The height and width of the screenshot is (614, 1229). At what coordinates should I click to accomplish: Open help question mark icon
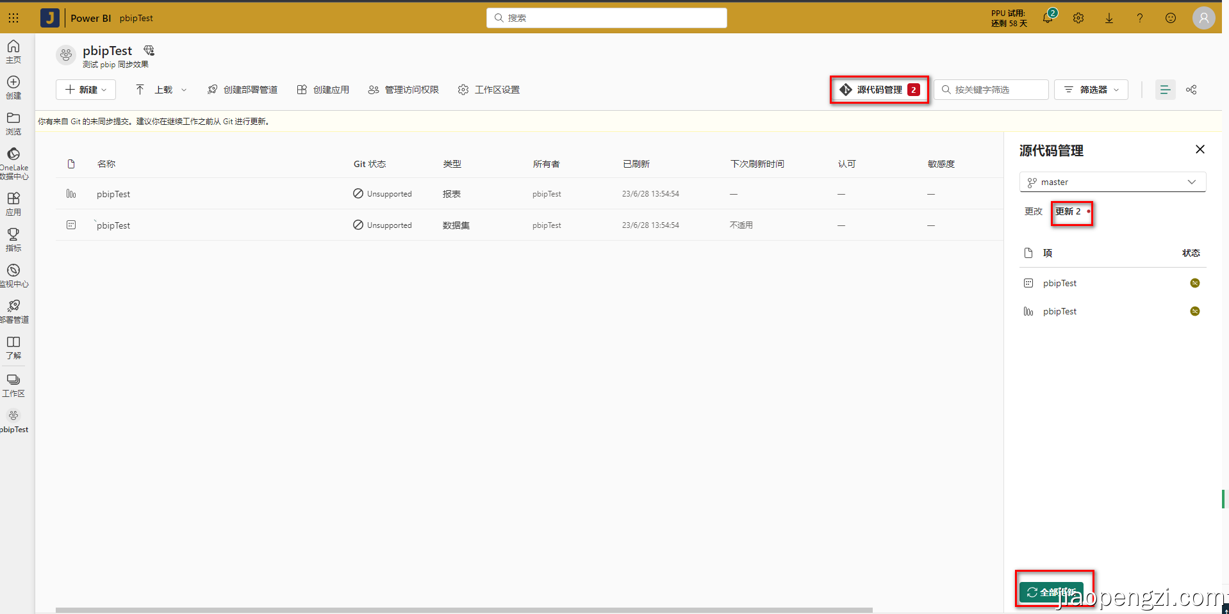(x=1140, y=18)
